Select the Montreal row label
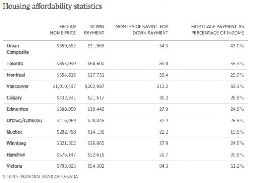 tap(15, 74)
